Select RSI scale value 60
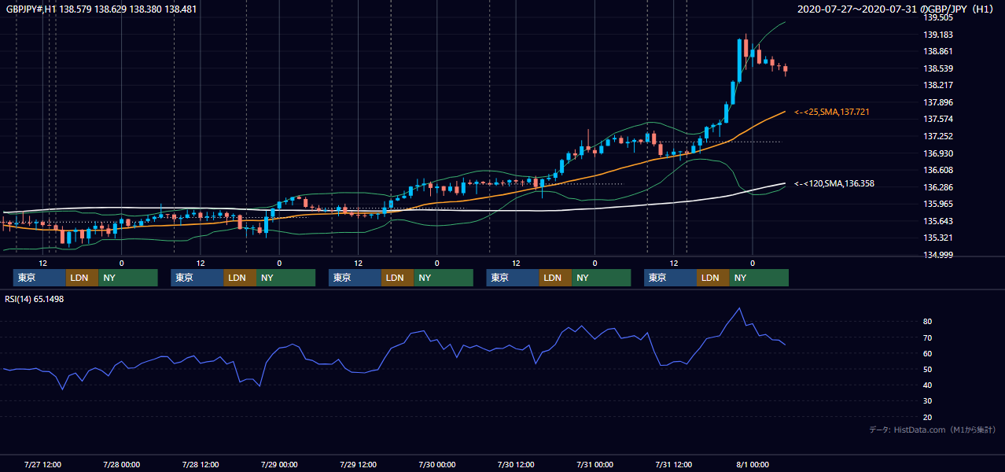 pos(928,353)
